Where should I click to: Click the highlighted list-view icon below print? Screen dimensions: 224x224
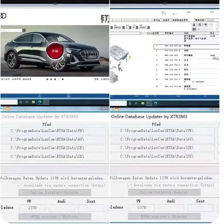(x=194, y=29)
